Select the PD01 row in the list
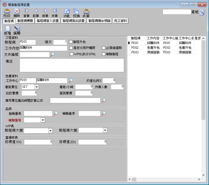Viewport: 209px width, 185px height. (164, 43)
